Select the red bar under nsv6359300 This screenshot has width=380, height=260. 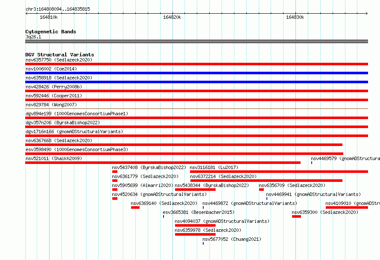[297, 216]
